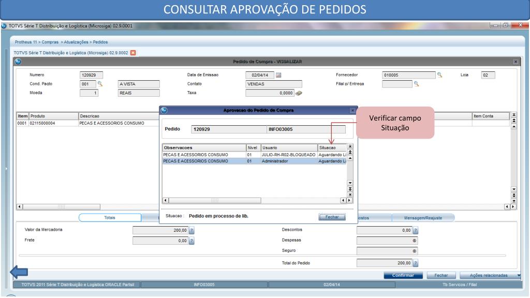The image size is (530, 298).
Task: Click the Situacao column header
Action: click(332, 147)
